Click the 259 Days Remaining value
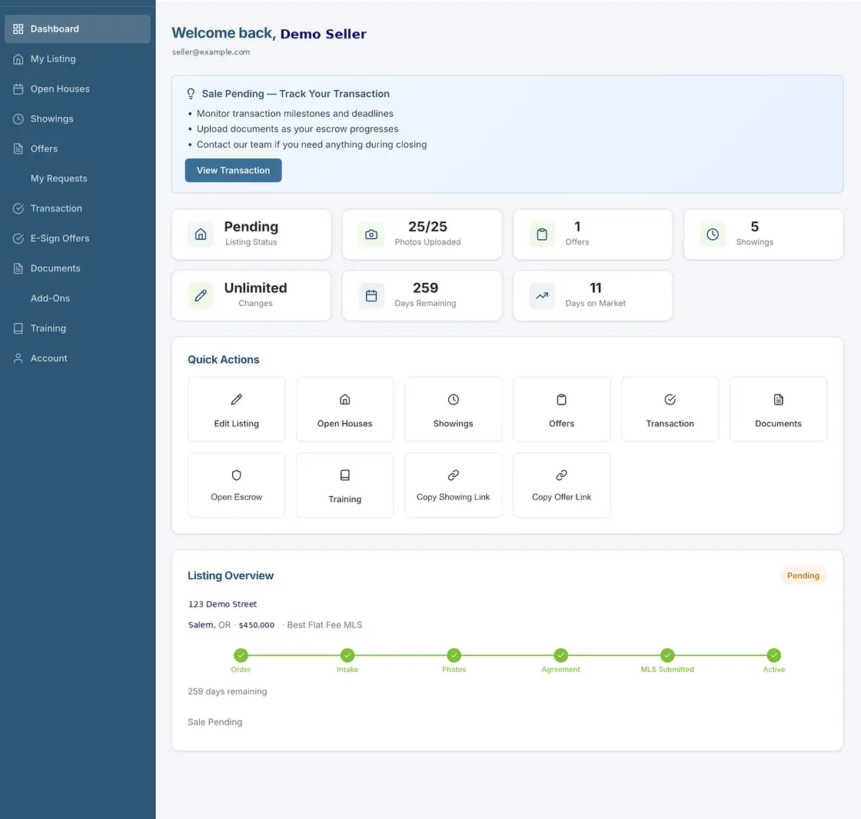The height and width of the screenshot is (819, 861). [426, 288]
